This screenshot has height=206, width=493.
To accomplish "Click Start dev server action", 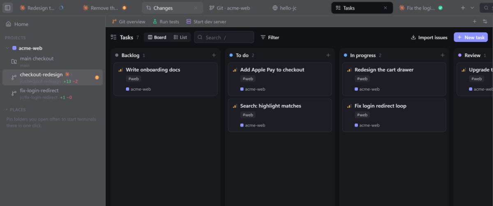I will click(206, 22).
